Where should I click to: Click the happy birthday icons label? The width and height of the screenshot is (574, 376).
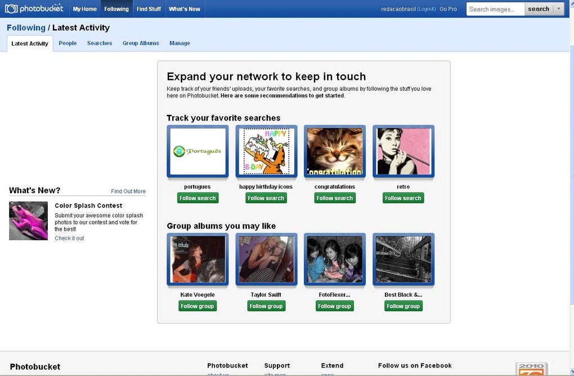point(266,187)
